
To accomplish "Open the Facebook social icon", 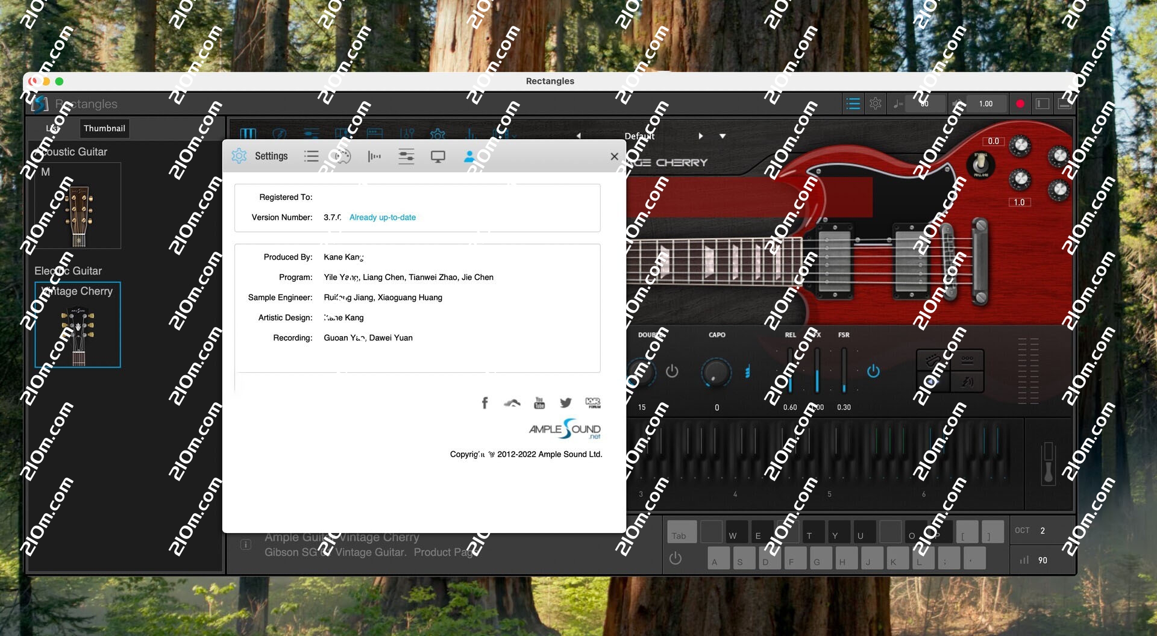I will 484,403.
